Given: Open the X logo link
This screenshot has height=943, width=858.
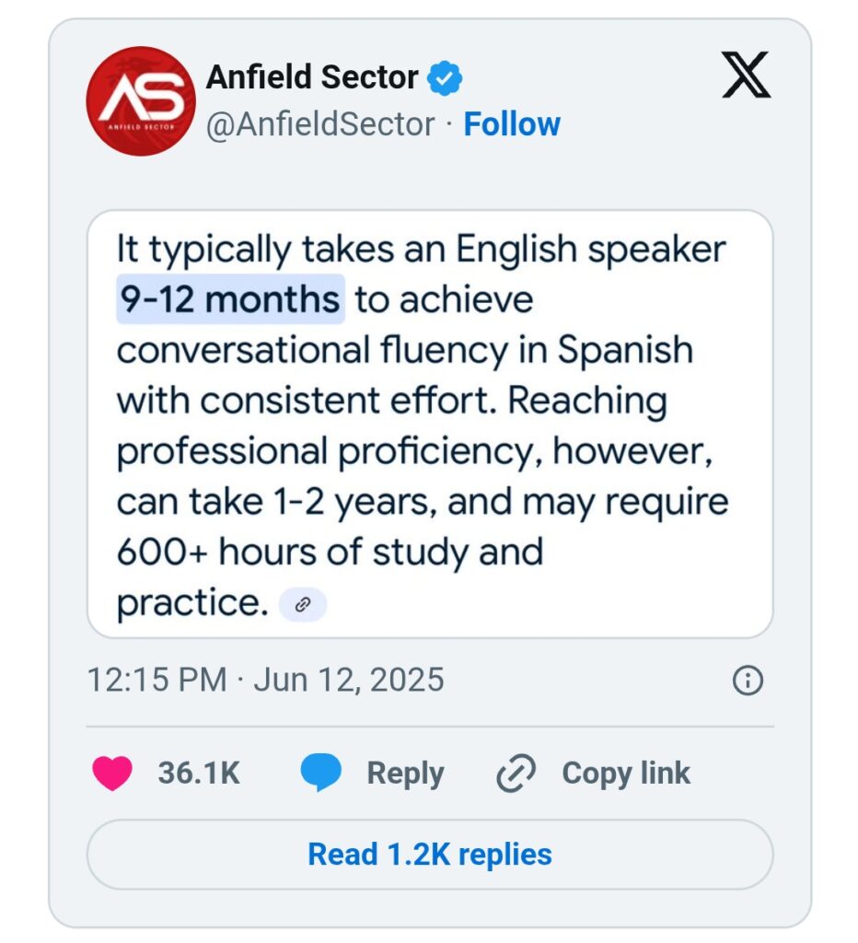Looking at the screenshot, I should tap(746, 76).
